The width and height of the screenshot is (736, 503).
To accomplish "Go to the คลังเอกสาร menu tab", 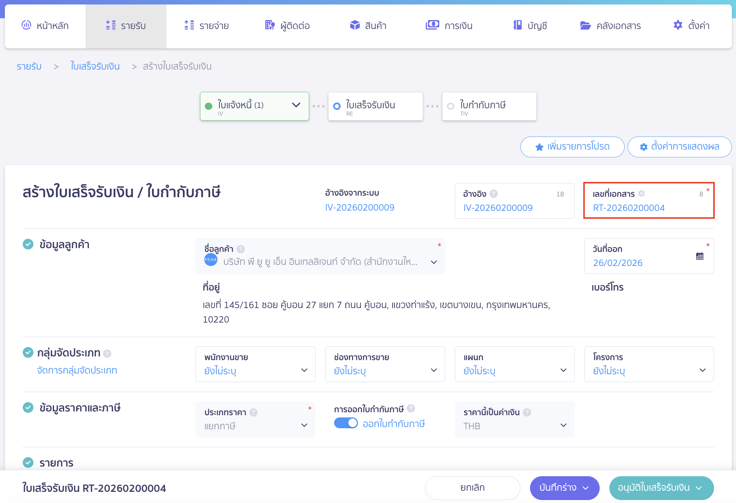I will point(610,26).
